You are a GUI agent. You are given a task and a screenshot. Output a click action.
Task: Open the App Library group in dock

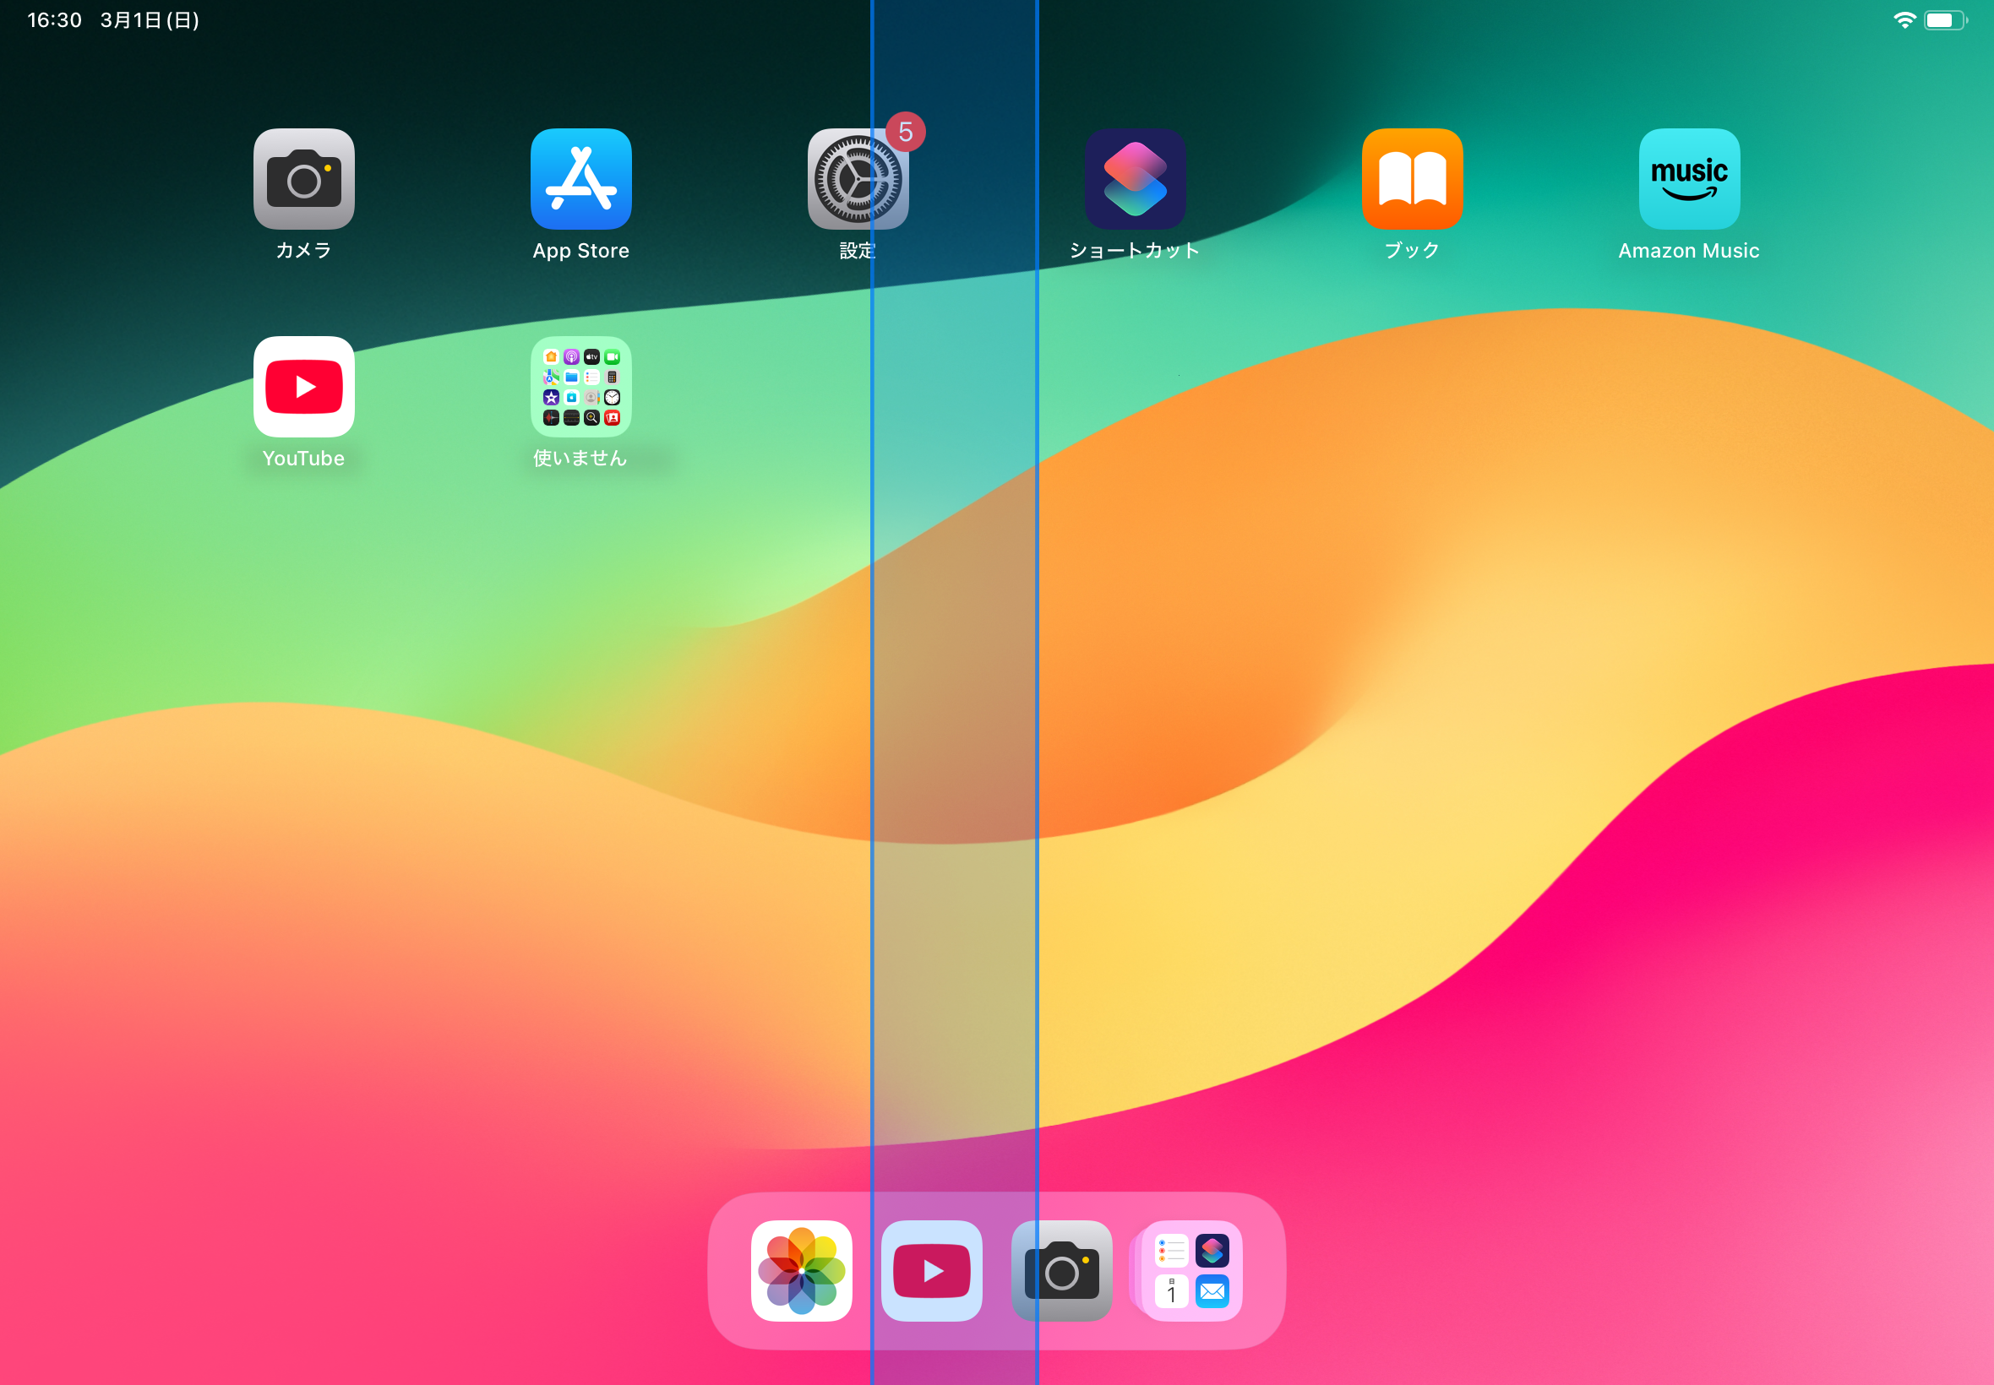coord(1191,1271)
